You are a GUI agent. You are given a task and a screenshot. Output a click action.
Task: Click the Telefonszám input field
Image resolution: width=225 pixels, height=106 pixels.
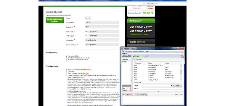104,36
